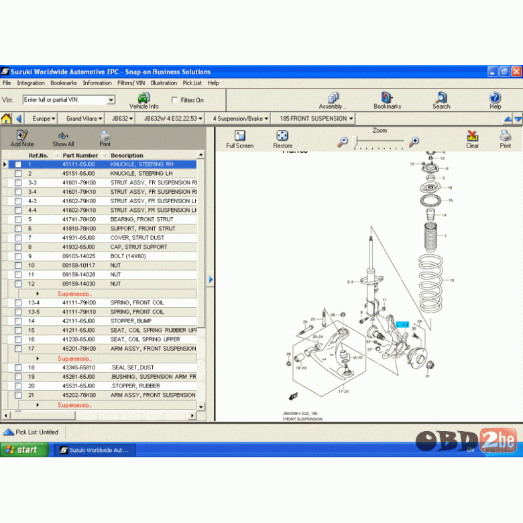Viewport: 523px width, 523px height.
Task: Switch illustration to Full Screen
Action: (240, 139)
